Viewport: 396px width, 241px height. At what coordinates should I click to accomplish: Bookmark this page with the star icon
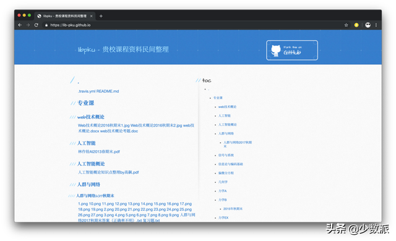click(x=346, y=25)
